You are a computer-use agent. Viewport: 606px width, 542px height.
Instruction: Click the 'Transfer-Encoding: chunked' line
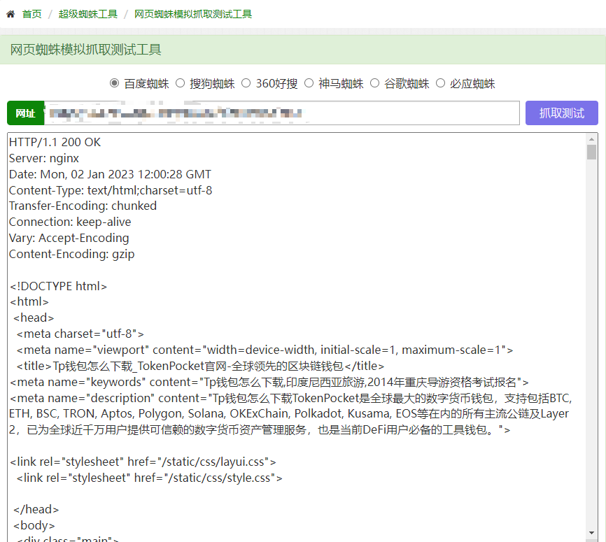pos(83,206)
